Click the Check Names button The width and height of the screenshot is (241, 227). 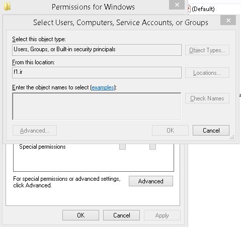pos(207,98)
